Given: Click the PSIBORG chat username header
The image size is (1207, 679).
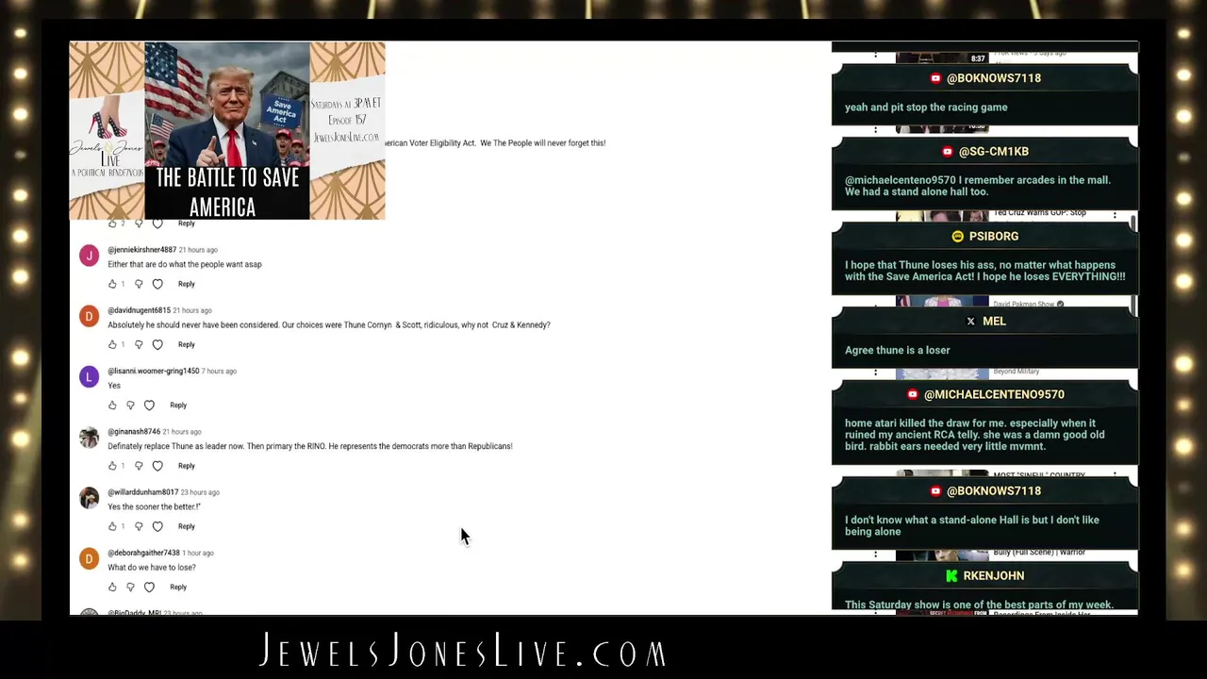Looking at the screenshot, I should point(994,237).
